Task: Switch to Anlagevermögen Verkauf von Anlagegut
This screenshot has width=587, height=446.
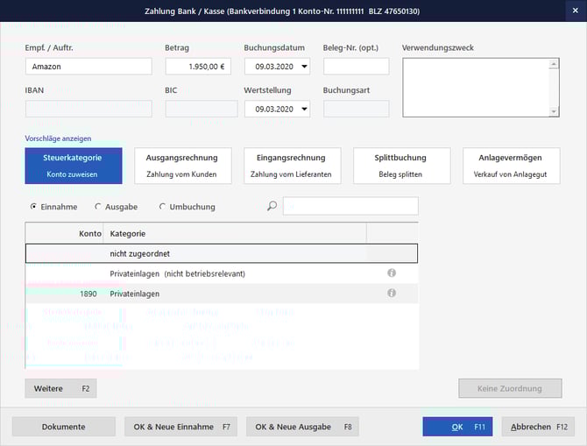Action: coord(512,166)
